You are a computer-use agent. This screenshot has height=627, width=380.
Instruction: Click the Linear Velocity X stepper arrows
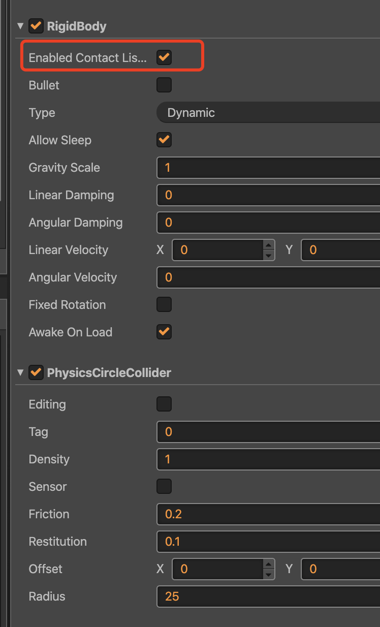coord(268,249)
